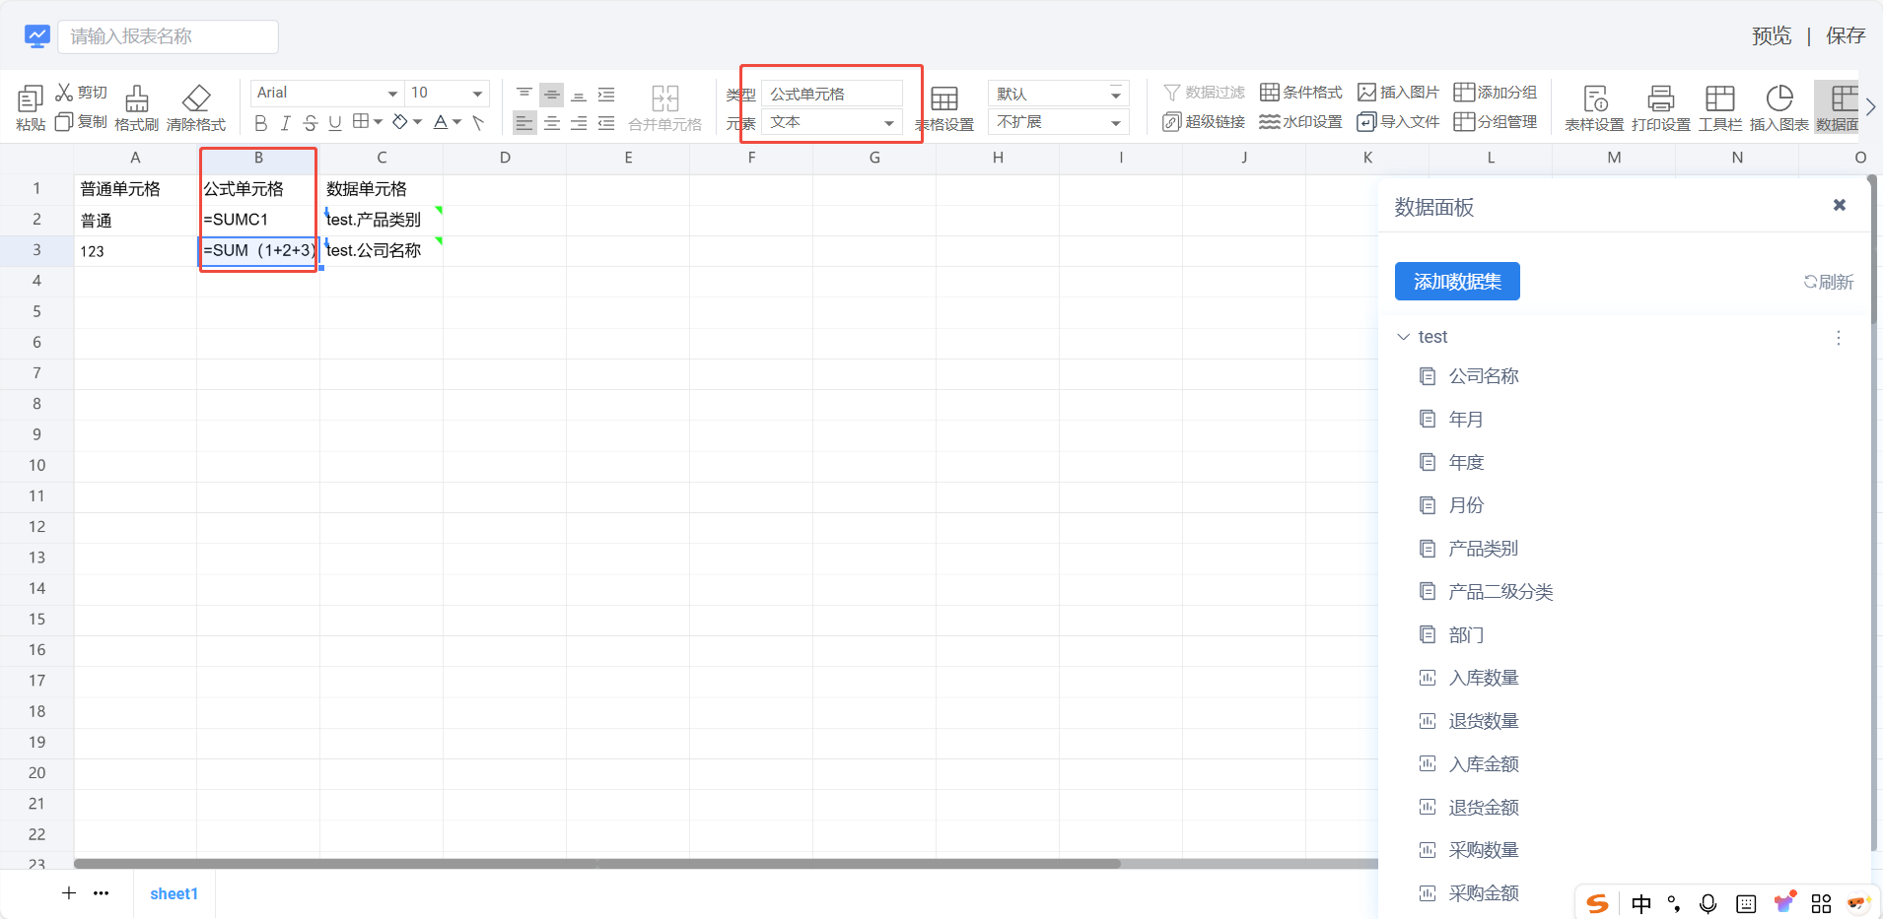Click the report name input field
1883x919 pixels.
pos(168,36)
